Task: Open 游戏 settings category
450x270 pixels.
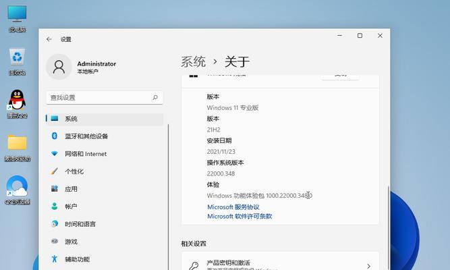Action: point(104,242)
